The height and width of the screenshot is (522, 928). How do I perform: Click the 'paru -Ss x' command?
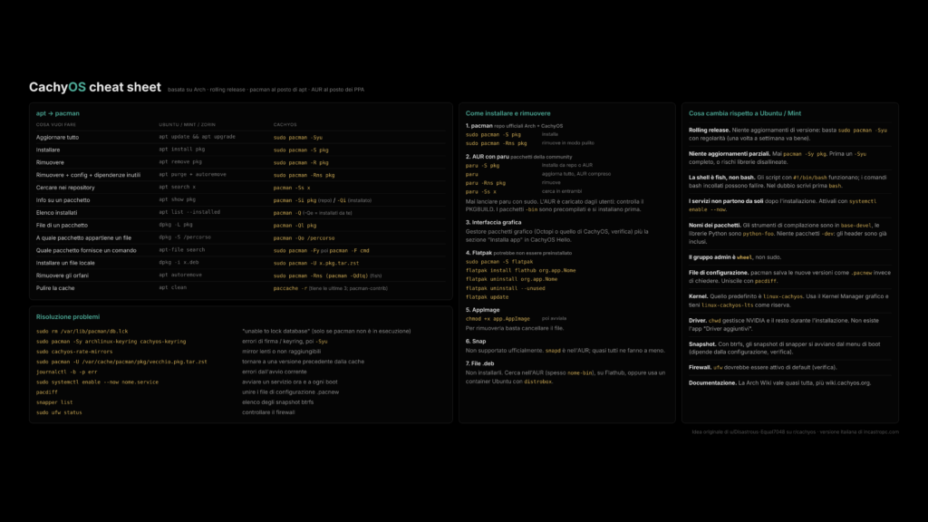[480, 192]
